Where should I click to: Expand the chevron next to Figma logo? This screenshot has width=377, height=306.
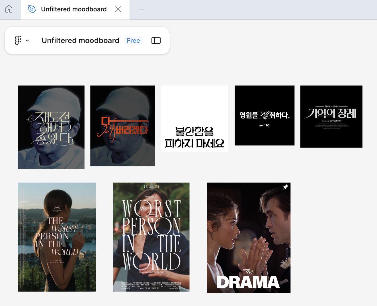(x=27, y=41)
